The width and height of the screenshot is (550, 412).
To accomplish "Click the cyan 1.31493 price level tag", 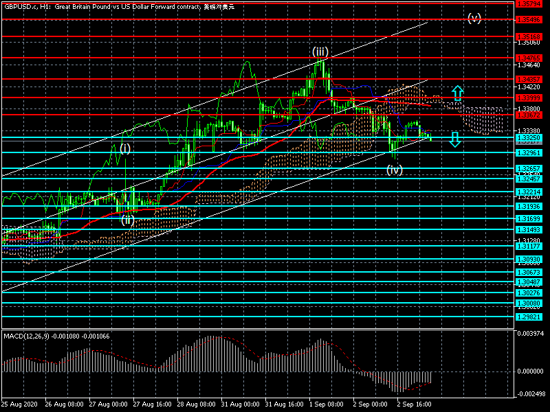I will click(x=529, y=229).
